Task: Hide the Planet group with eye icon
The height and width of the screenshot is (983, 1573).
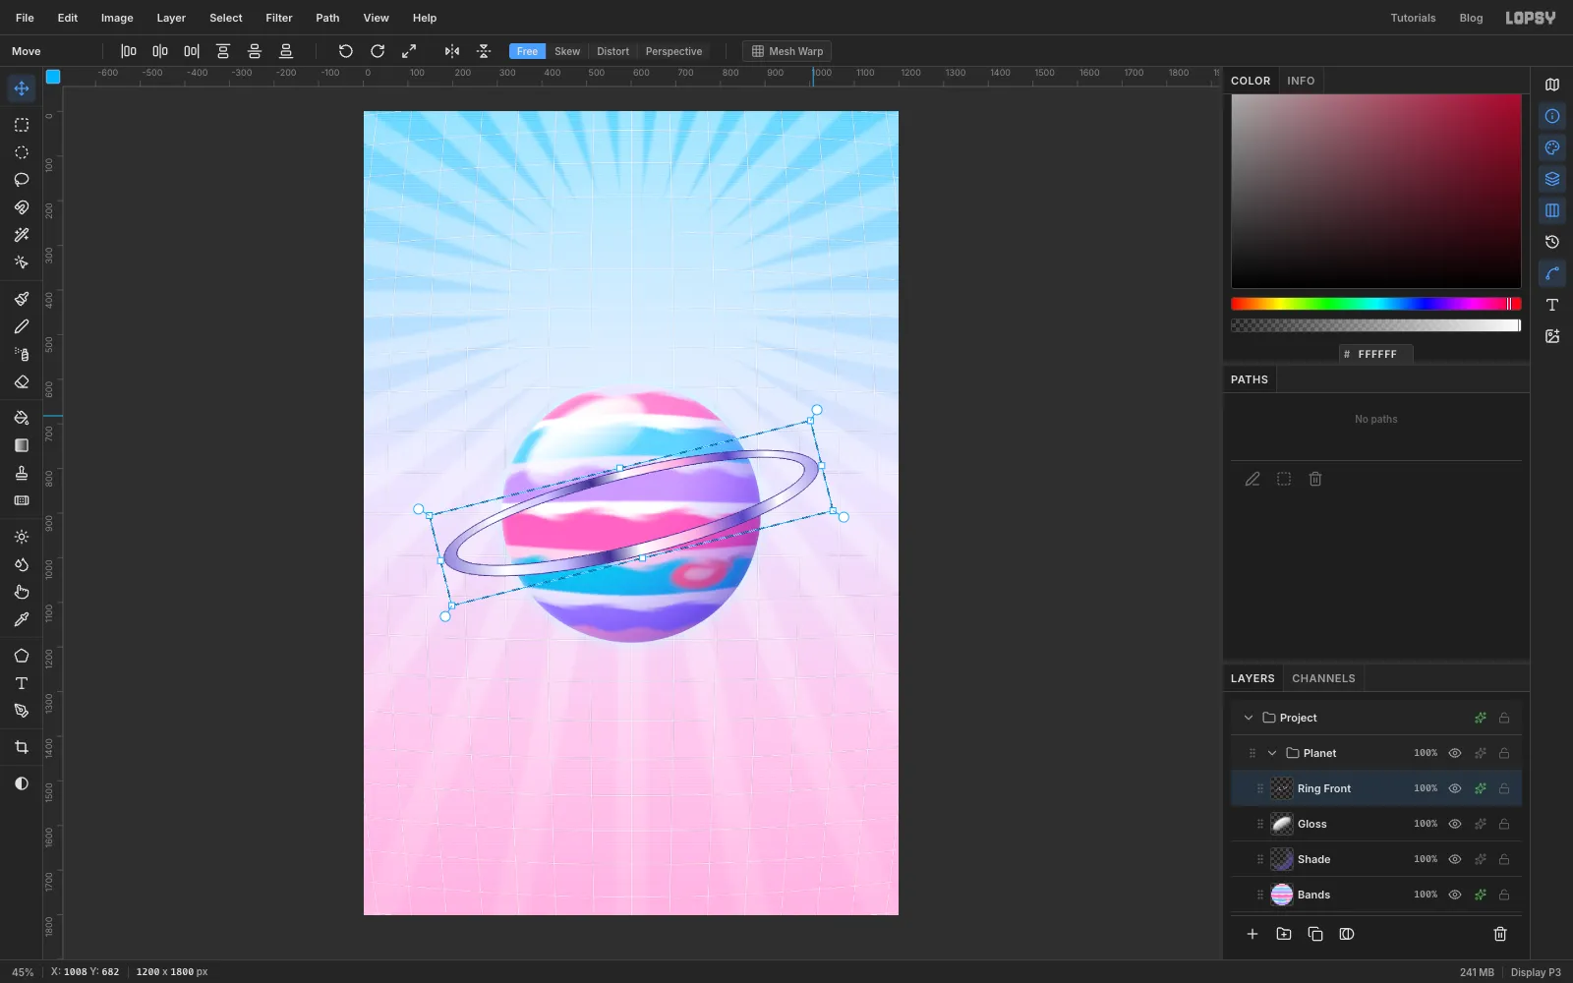Action: pyautogui.click(x=1455, y=753)
